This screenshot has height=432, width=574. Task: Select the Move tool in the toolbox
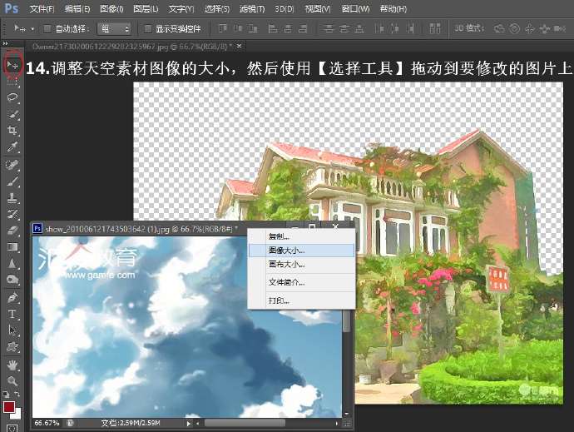(x=12, y=65)
